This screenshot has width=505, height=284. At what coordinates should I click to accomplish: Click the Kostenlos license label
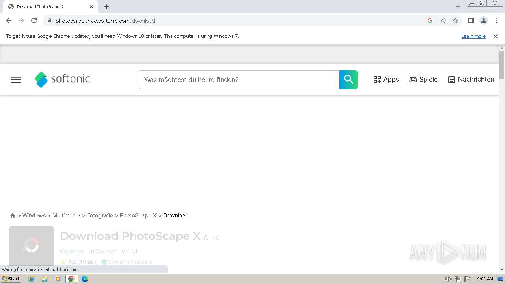[72, 251]
